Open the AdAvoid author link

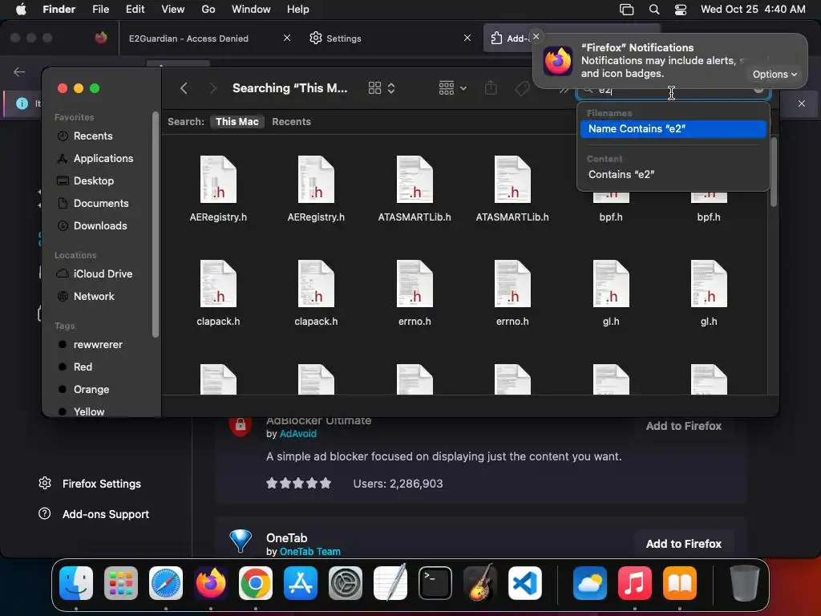(298, 434)
